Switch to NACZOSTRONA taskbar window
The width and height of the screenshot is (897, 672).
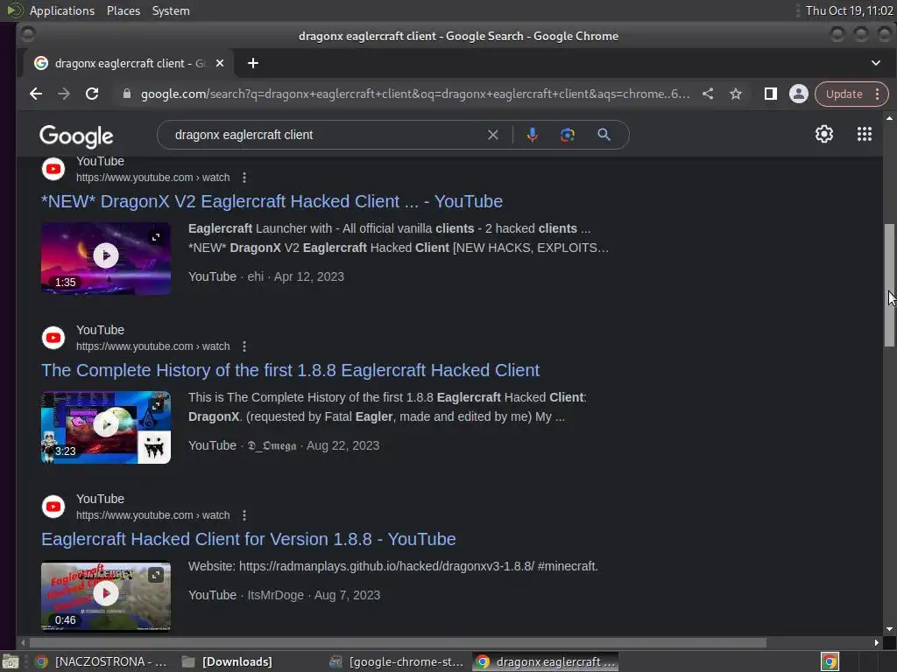pos(101,661)
